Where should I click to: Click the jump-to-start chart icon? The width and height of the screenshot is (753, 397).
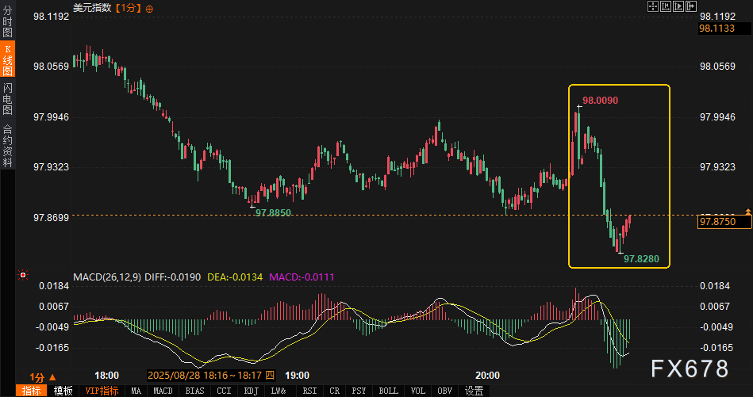(666, 6)
